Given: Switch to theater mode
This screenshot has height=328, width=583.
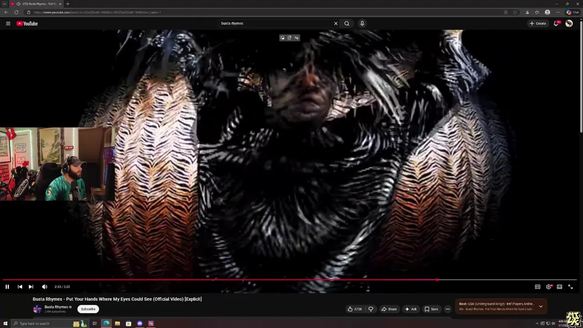Looking at the screenshot, I should (x=559, y=287).
